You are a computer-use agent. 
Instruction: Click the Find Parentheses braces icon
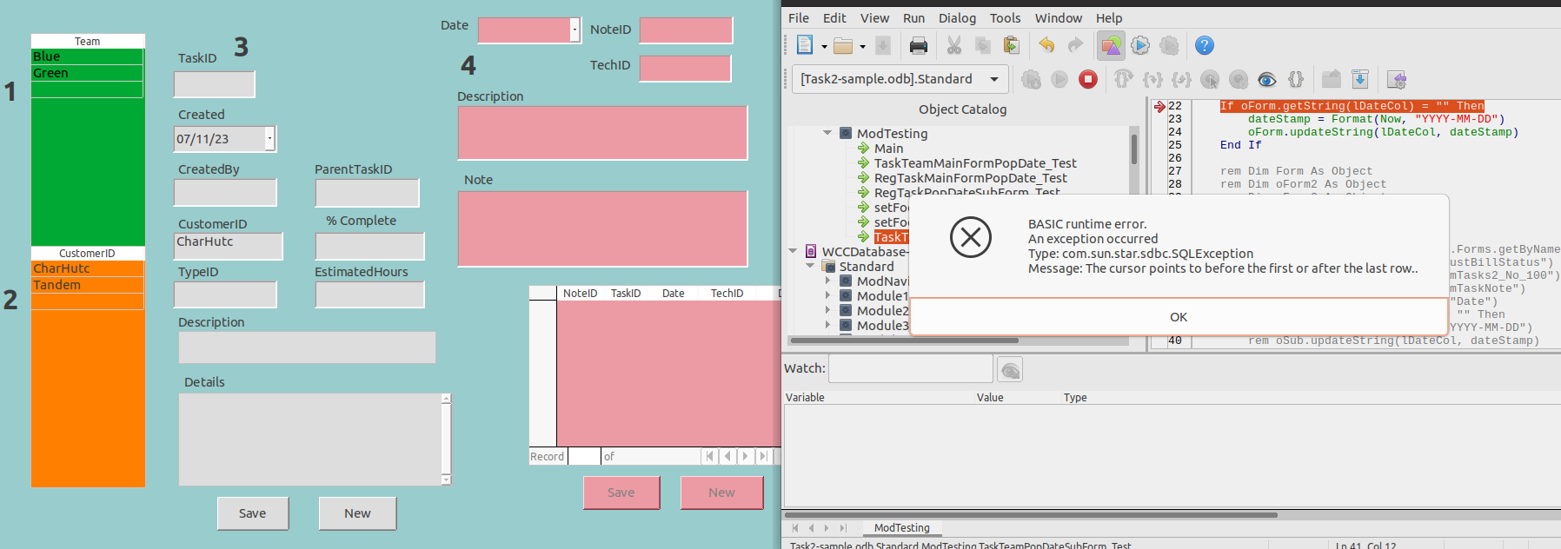1296,79
